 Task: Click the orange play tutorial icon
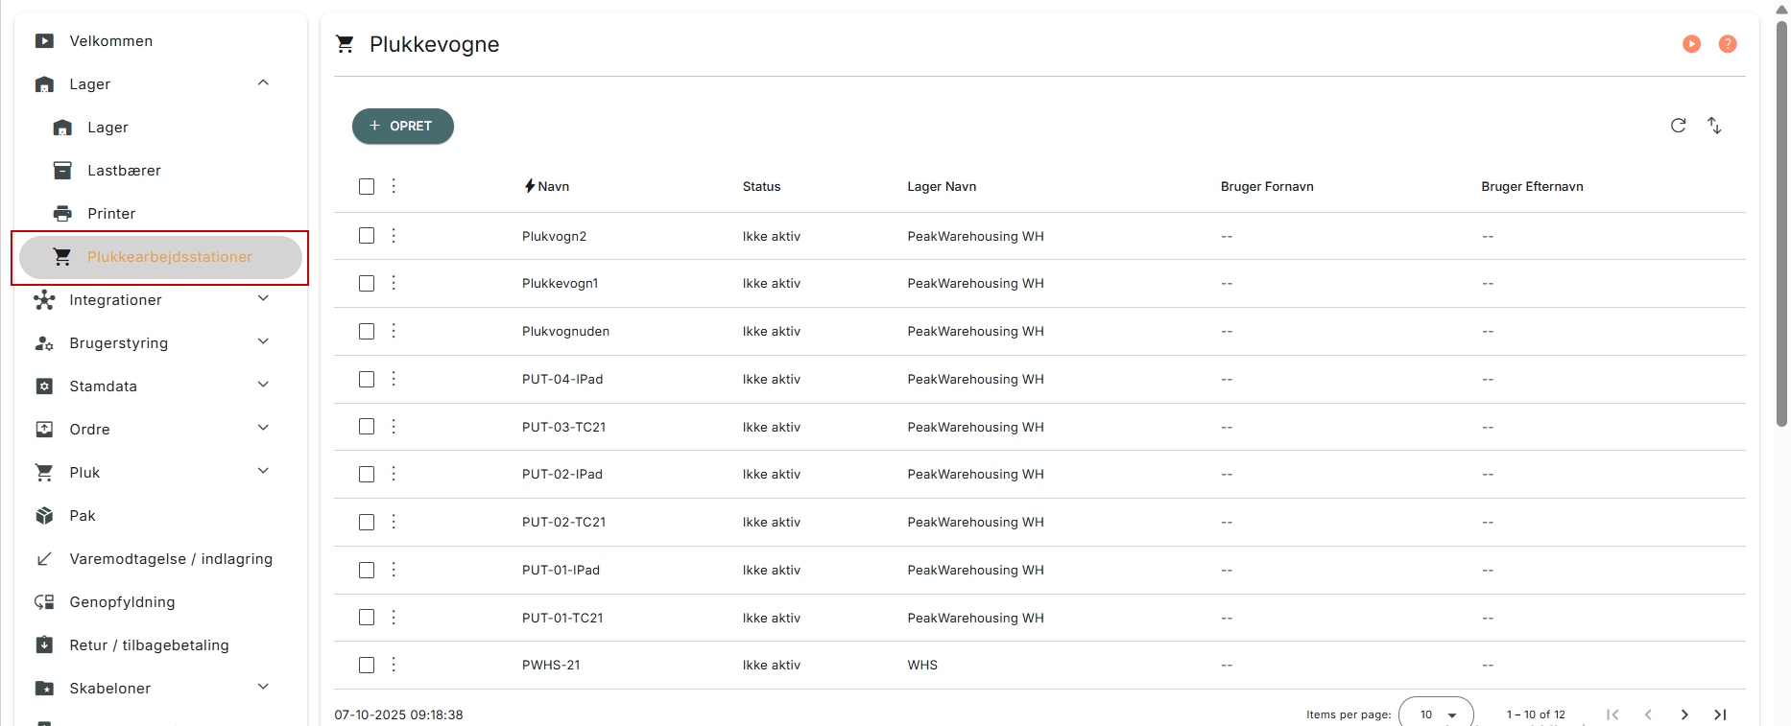1691,44
